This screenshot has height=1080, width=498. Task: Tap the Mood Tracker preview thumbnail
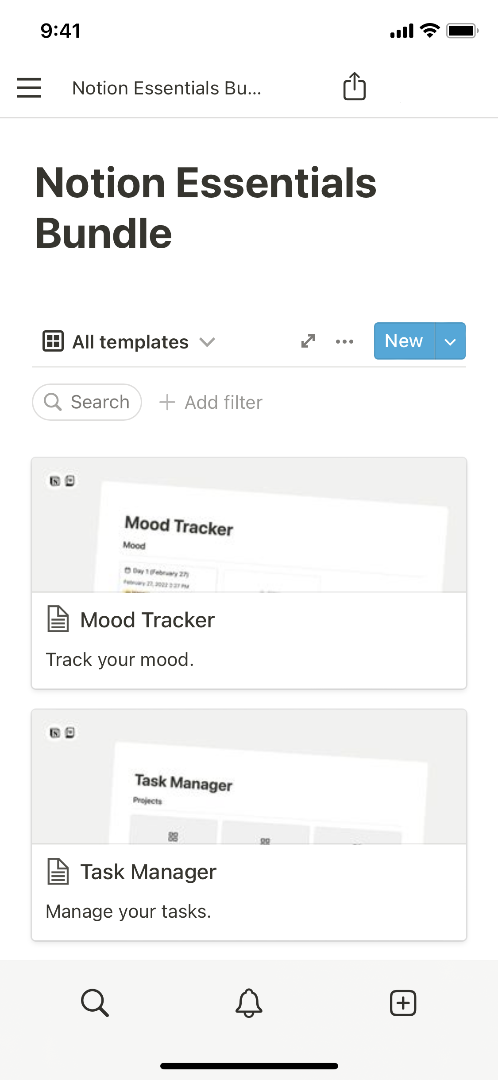pos(249,525)
